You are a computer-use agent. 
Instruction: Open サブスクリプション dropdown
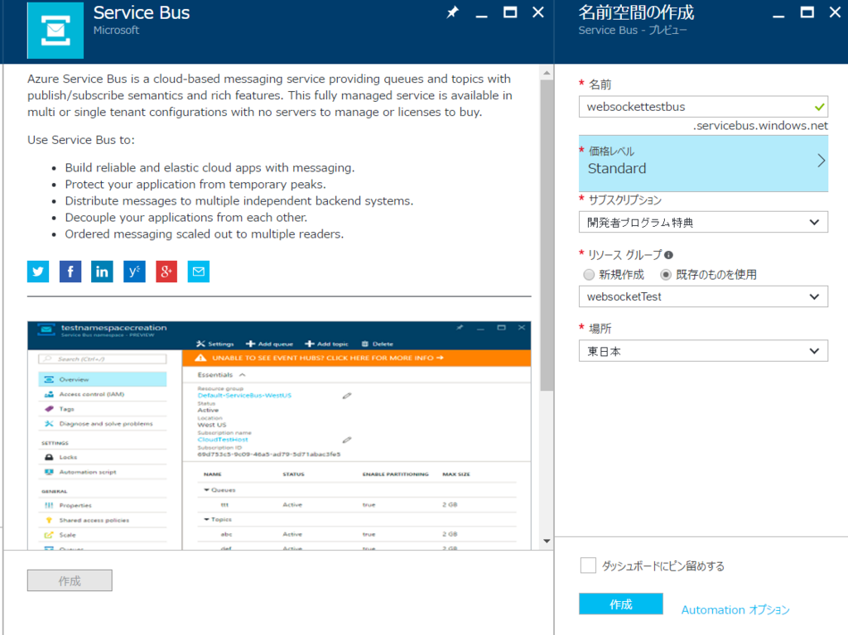tap(703, 223)
